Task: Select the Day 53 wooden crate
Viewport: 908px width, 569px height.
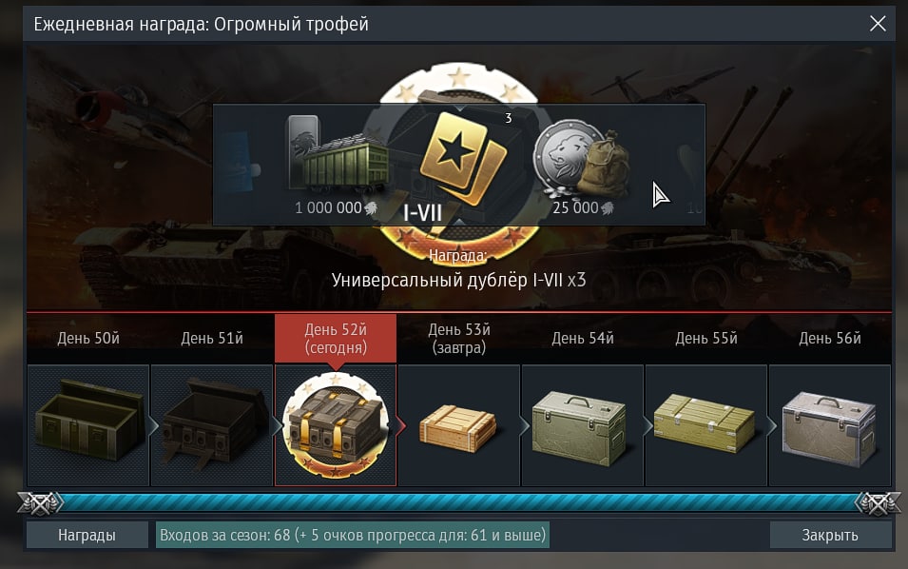Action: point(458,425)
